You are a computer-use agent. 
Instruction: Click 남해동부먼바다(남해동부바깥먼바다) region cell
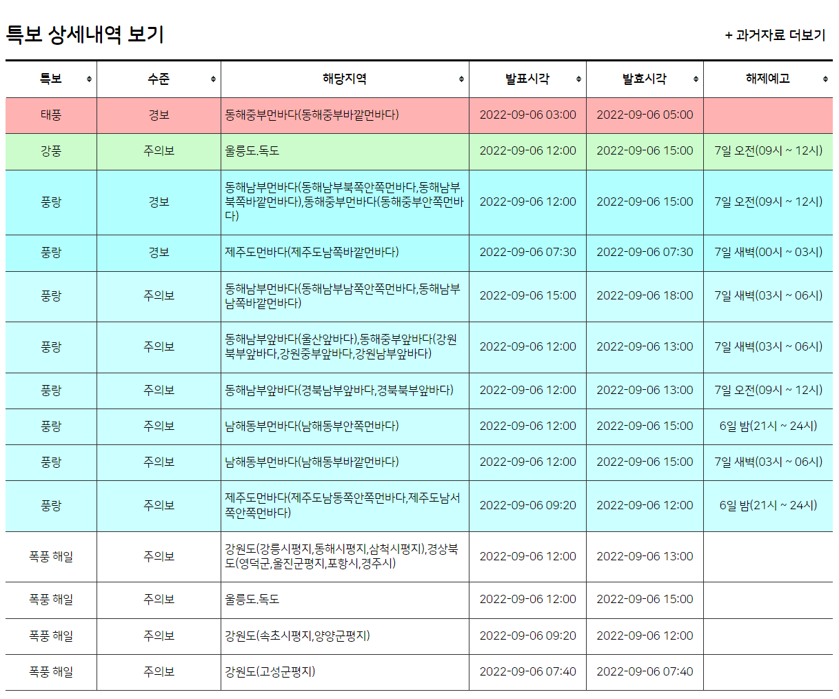pos(345,462)
